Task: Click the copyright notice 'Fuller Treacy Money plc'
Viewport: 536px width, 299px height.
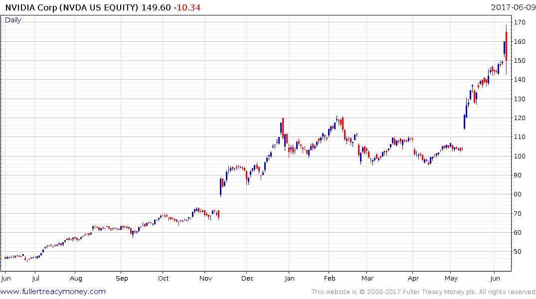Action: 440,292
